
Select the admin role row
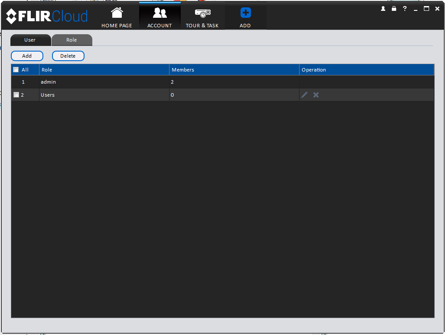coord(223,82)
